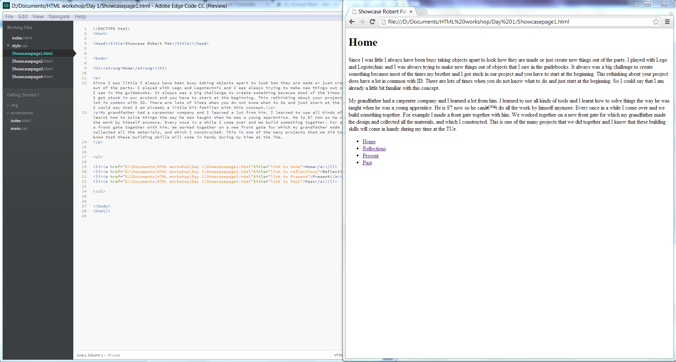Open main.css in the project tree

19,129
